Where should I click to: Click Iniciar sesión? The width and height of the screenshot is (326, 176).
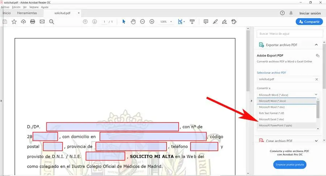[x=310, y=13]
